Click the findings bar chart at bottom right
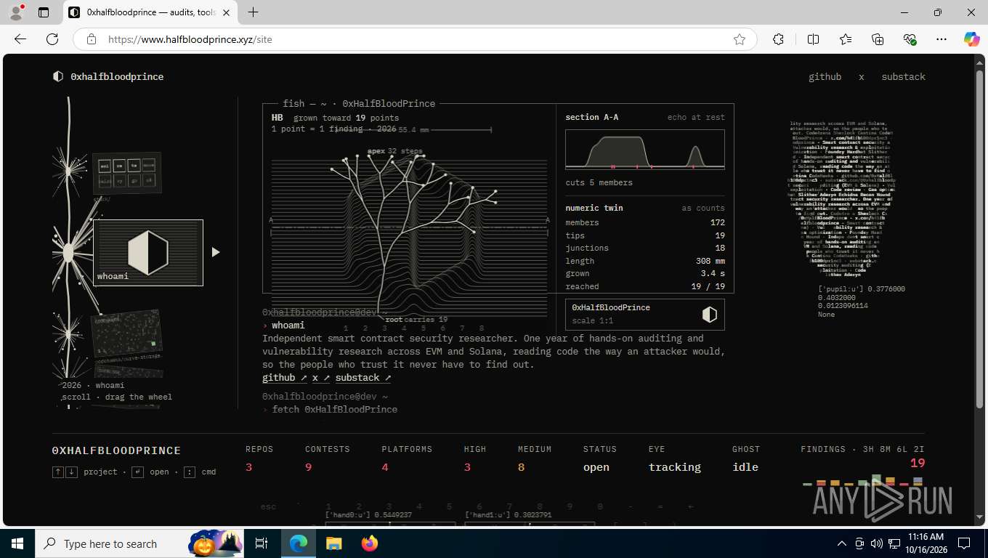 862,480
